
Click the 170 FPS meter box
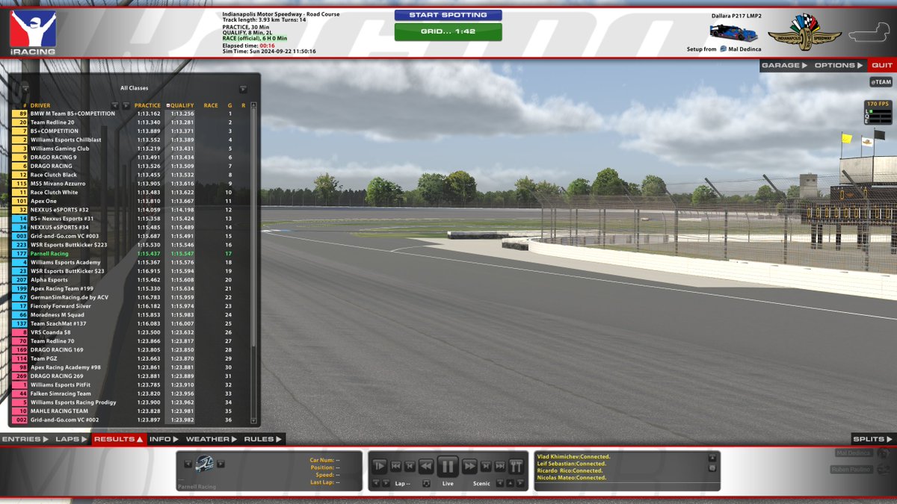[x=878, y=111]
